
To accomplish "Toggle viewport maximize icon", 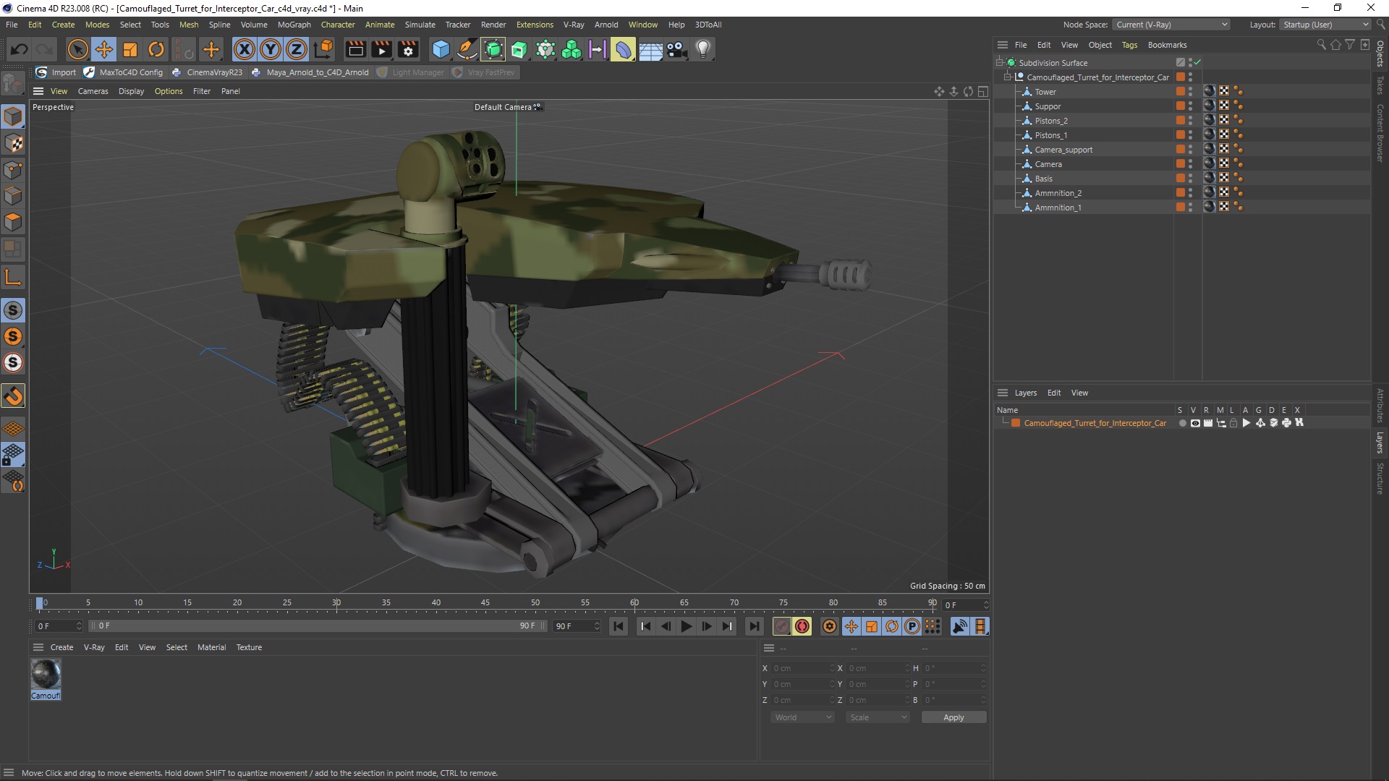I will click(x=982, y=91).
